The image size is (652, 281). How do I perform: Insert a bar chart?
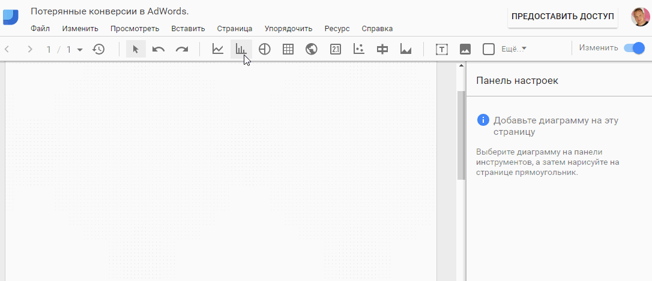click(x=241, y=49)
